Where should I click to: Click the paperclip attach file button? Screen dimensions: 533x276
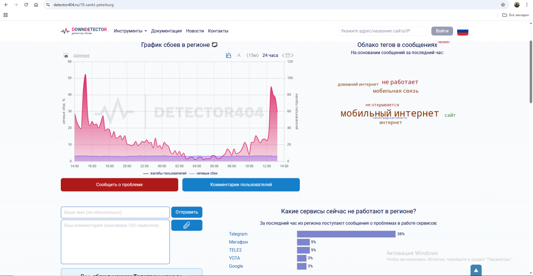(187, 225)
